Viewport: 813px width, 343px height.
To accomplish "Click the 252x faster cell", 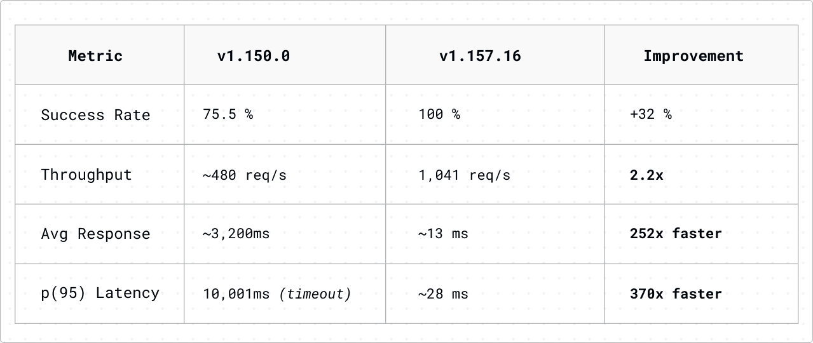I will [x=676, y=234].
